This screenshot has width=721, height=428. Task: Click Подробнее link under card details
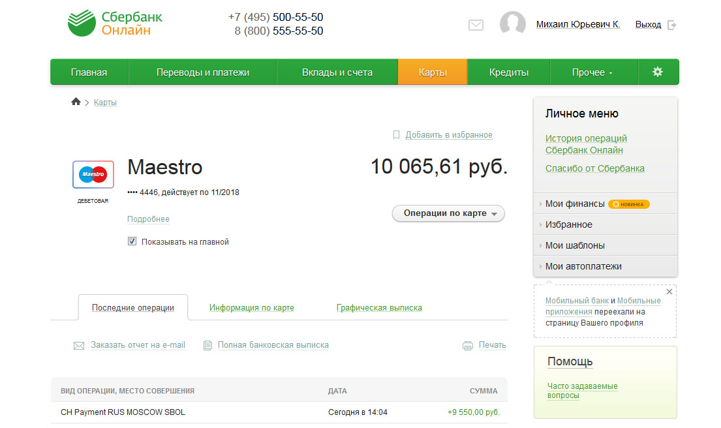(x=149, y=219)
